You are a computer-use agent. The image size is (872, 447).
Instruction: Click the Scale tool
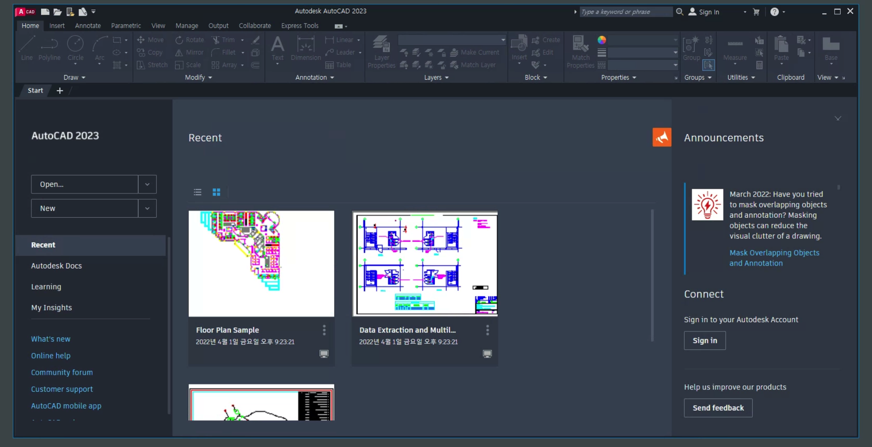(x=188, y=65)
